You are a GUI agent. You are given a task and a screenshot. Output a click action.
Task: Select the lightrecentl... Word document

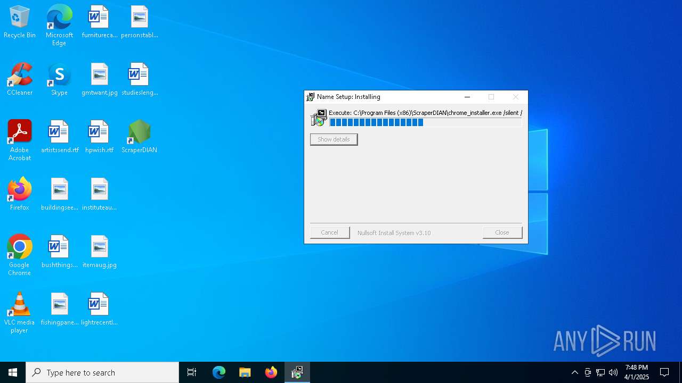click(99, 310)
